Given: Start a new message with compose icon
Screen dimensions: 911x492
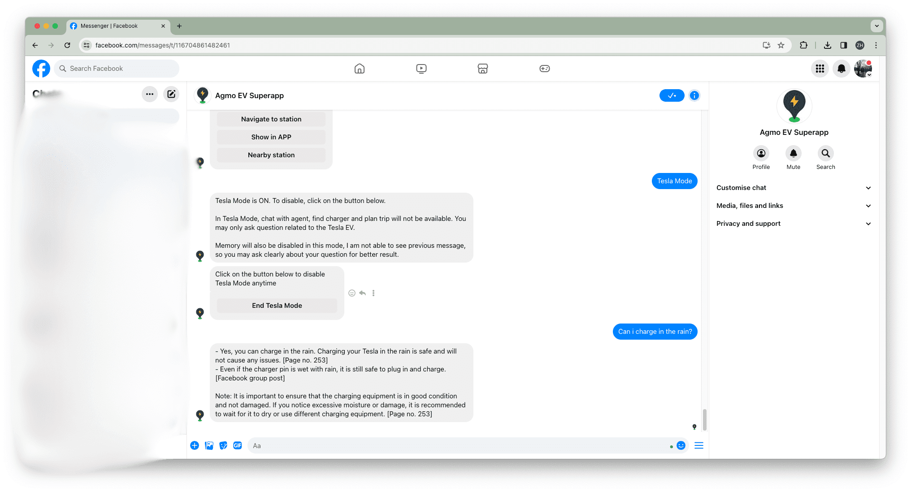Looking at the screenshot, I should click(171, 94).
